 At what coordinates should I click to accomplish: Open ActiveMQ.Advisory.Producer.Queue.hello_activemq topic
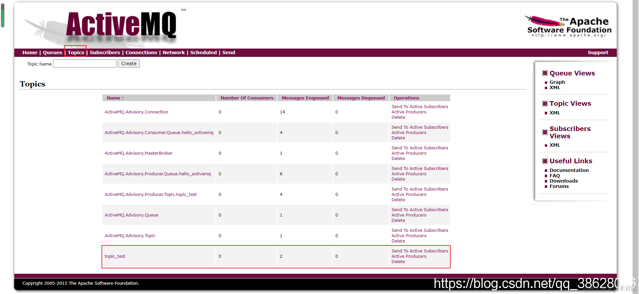pyautogui.click(x=157, y=174)
